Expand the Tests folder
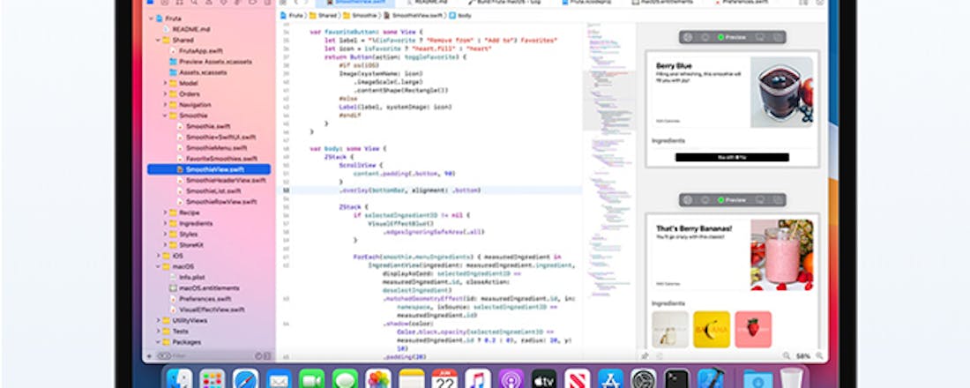 click(x=158, y=331)
